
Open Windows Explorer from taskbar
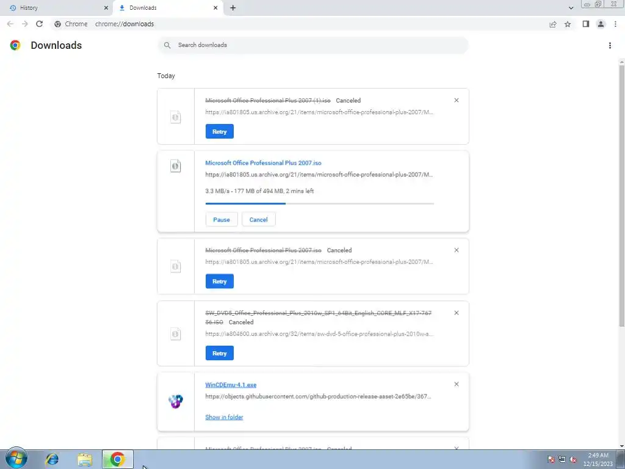click(84, 459)
